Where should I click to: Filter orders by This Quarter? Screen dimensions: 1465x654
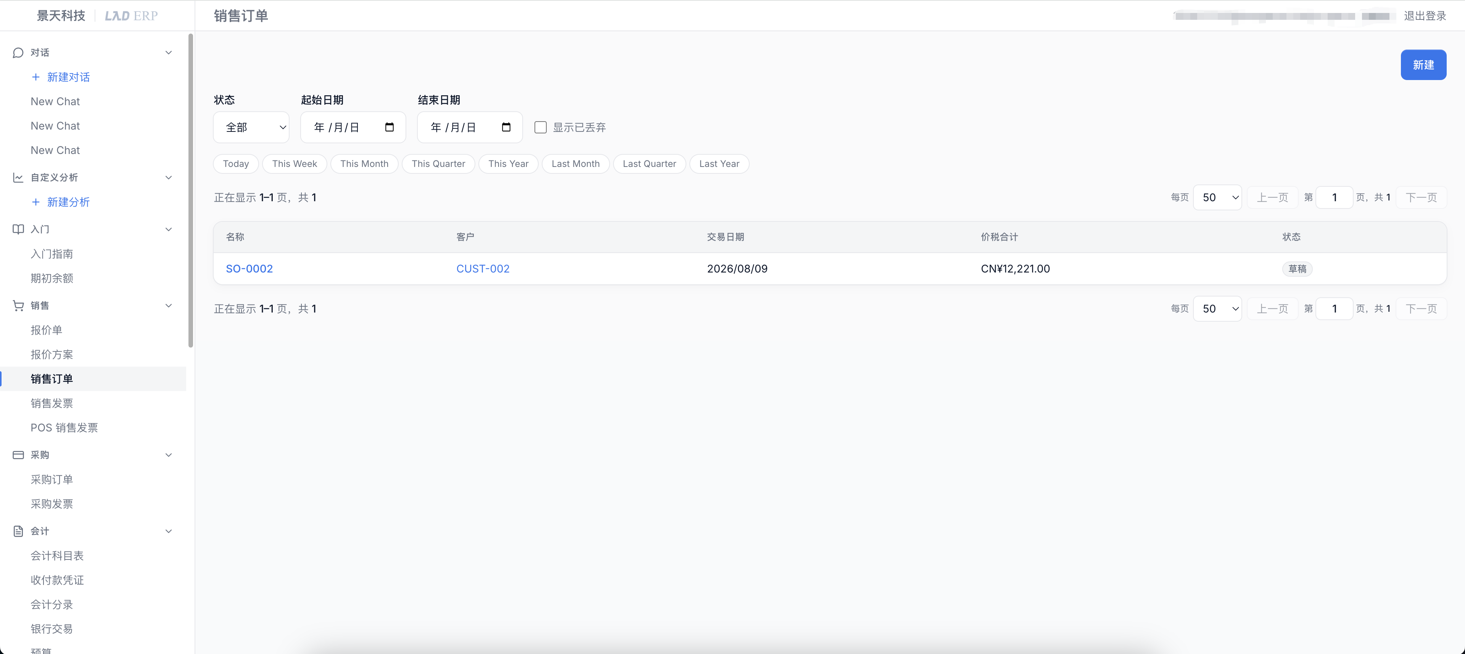click(438, 163)
